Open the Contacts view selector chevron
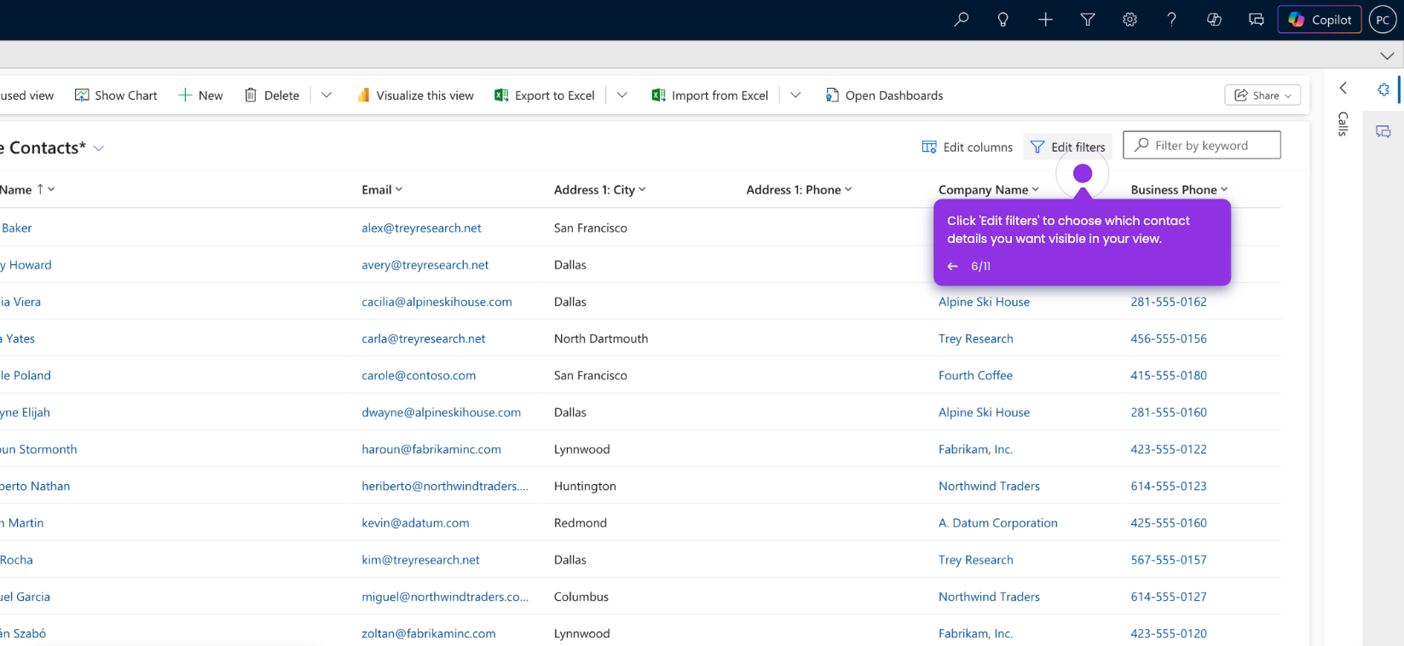This screenshot has width=1404, height=646. (99, 148)
